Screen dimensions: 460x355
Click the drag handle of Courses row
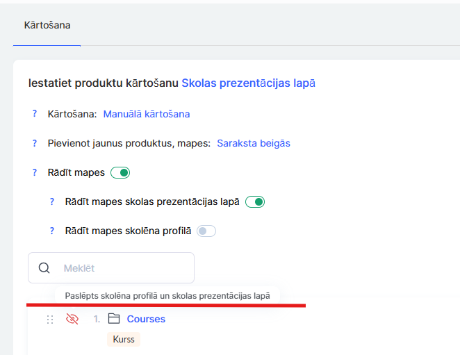pyautogui.click(x=50, y=320)
